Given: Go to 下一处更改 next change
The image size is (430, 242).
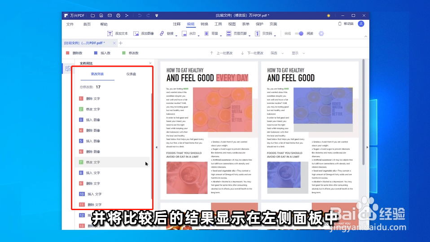Looking at the screenshot, I should tap(252, 53).
